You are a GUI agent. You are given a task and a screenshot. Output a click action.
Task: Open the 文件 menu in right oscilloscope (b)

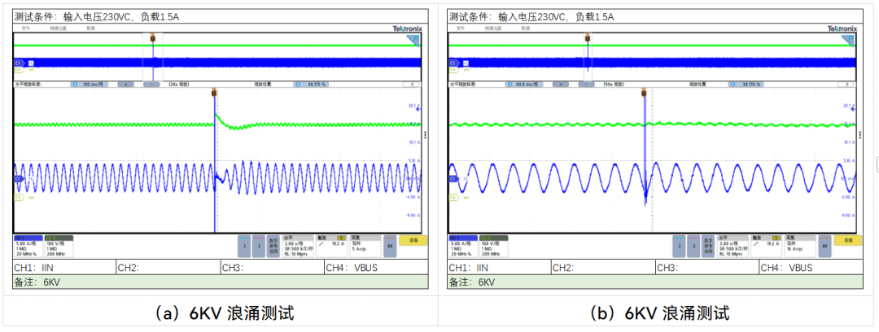click(461, 28)
